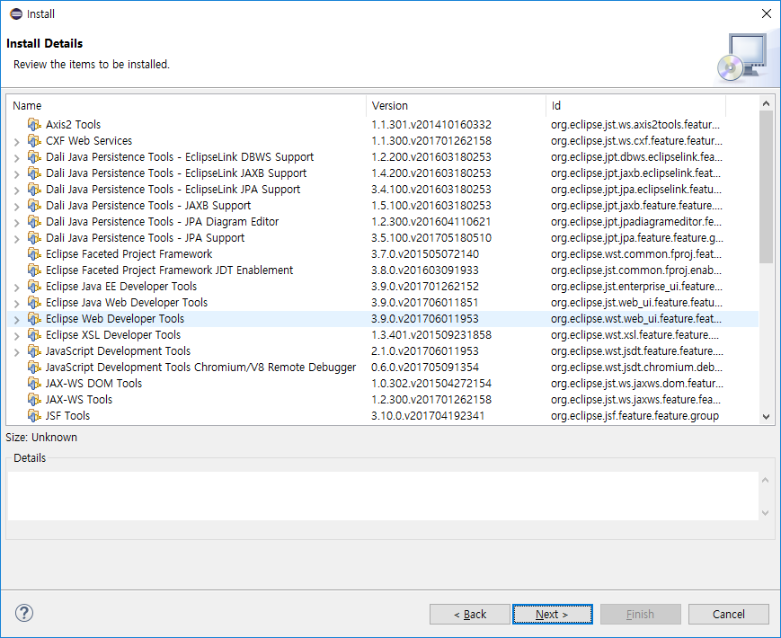Expand Eclipse Java Web Developer Tools item

pos(17,304)
